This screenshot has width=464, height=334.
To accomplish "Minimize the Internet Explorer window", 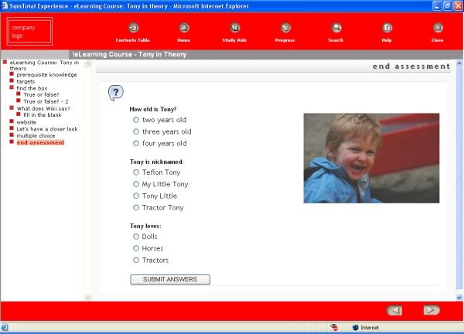I will click(x=437, y=6).
